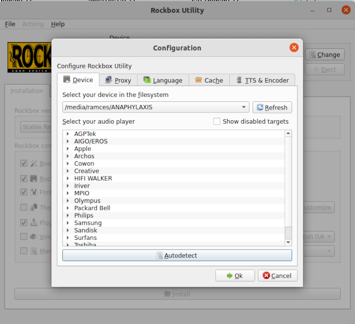Run Autodetect for the player
The width and height of the screenshot is (355, 324).
click(177, 256)
